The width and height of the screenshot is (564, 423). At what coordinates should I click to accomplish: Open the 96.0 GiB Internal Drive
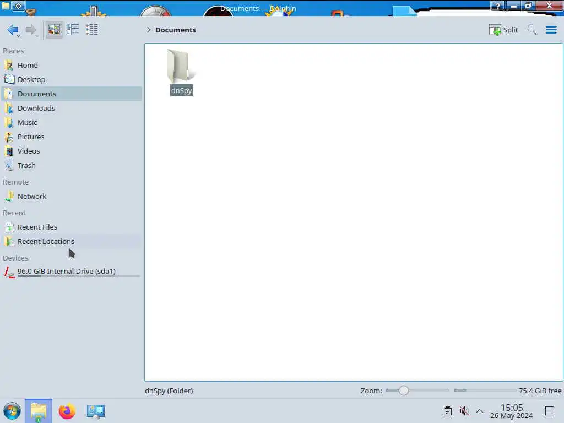point(72,272)
